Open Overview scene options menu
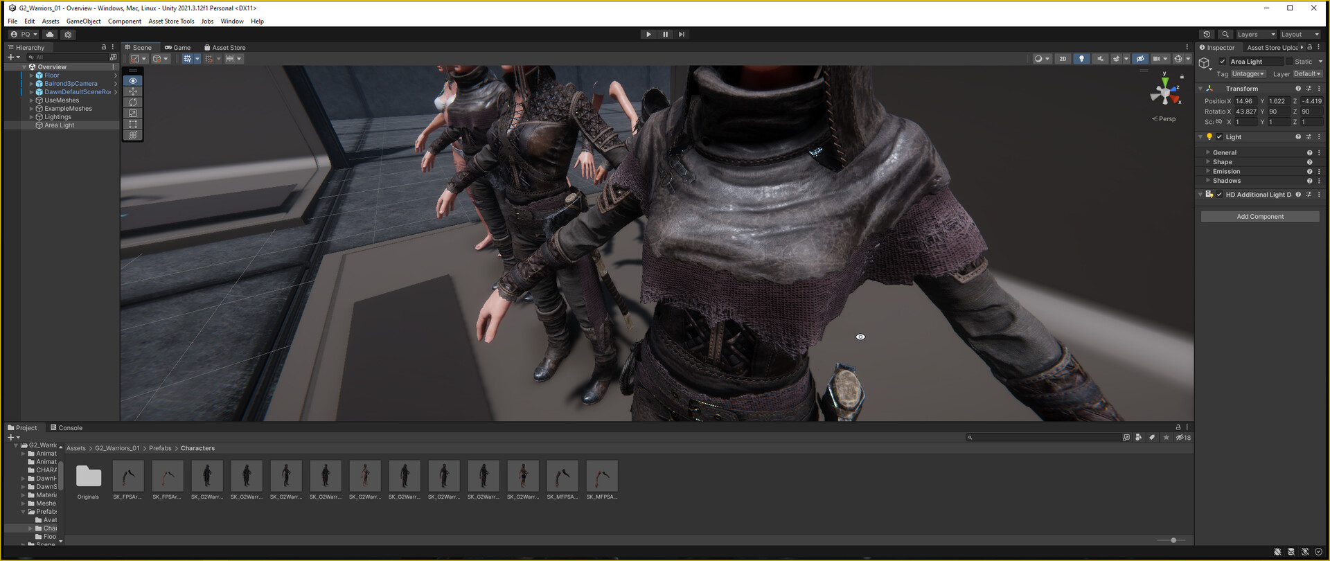Viewport: 1330px width, 561px height. click(113, 67)
